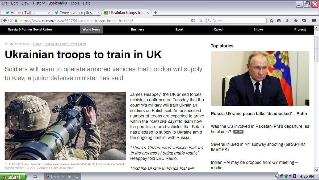The height and width of the screenshot is (180, 319).
Task: Open Putin top story photo
Action: pyautogui.click(x=260, y=79)
